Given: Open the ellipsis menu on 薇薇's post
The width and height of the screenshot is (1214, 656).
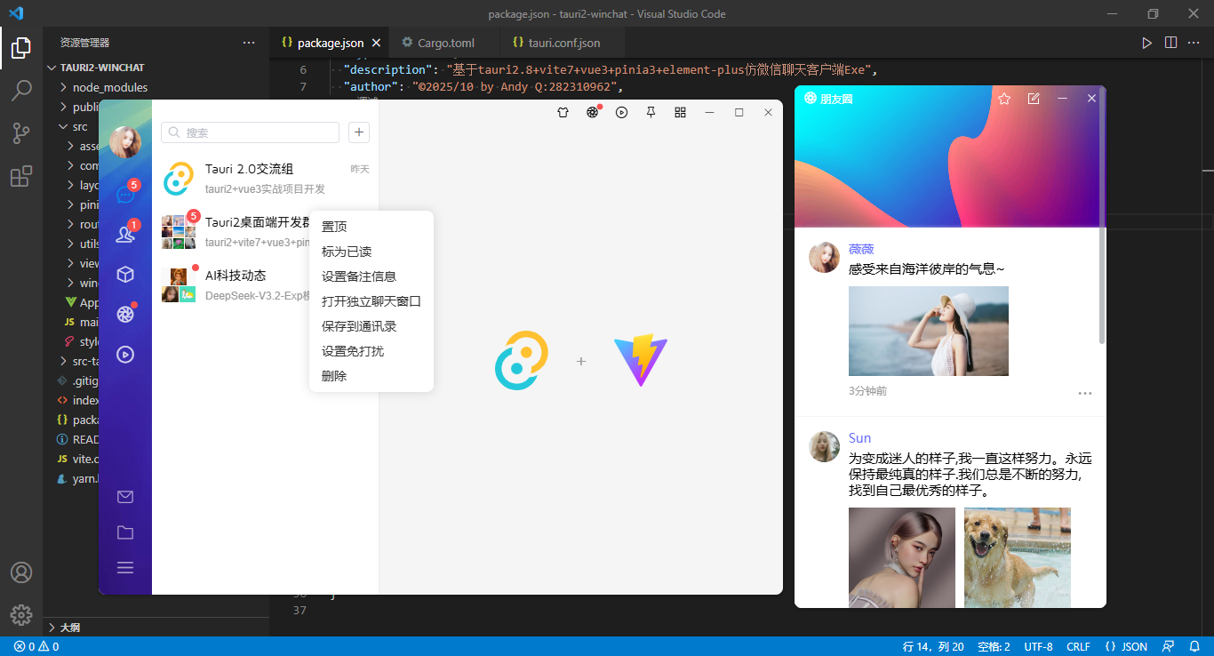Looking at the screenshot, I should (x=1085, y=393).
